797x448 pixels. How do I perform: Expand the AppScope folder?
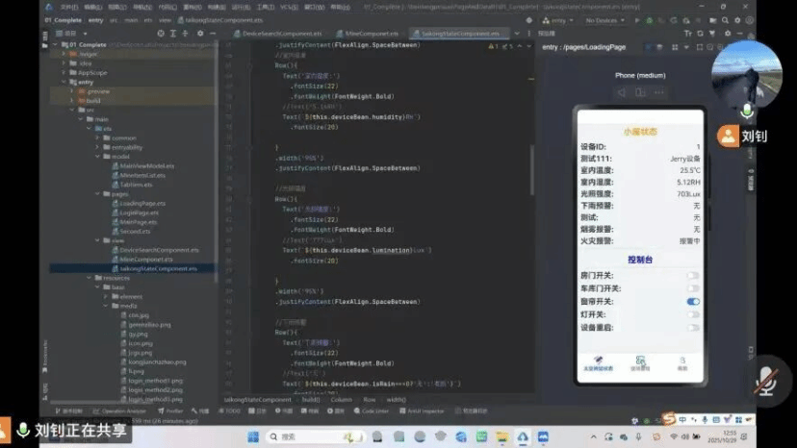64,73
